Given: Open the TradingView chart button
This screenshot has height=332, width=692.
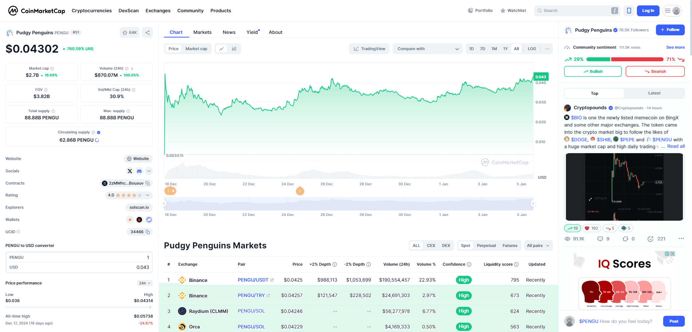Looking at the screenshot, I should click(369, 49).
